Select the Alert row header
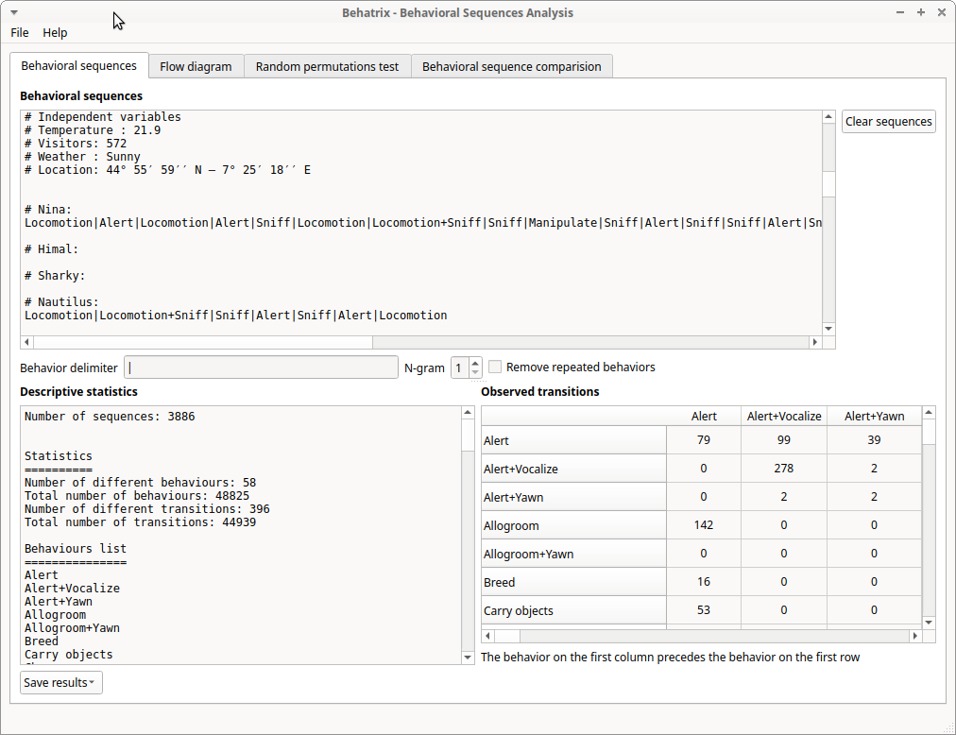 [x=573, y=440]
